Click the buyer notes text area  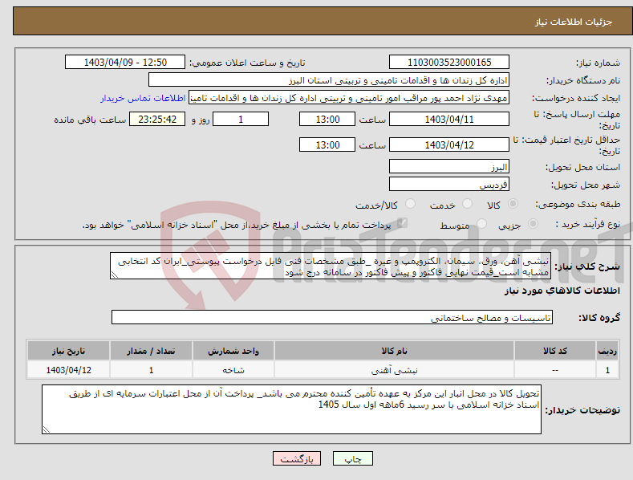[x=291, y=409]
